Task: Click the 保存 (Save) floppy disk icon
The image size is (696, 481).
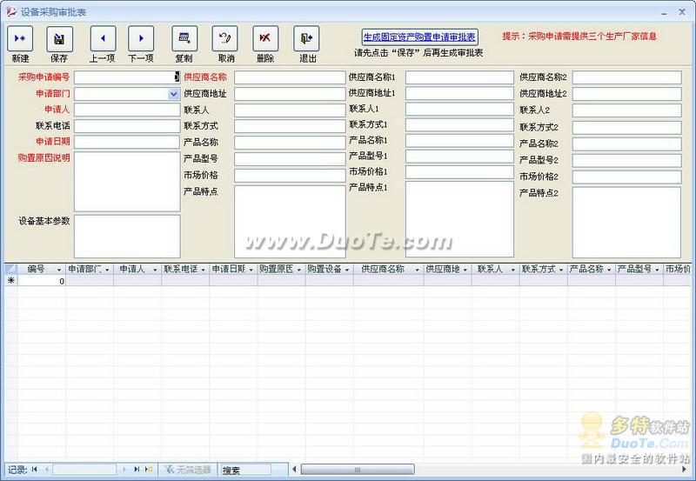Action: click(59, 38)
